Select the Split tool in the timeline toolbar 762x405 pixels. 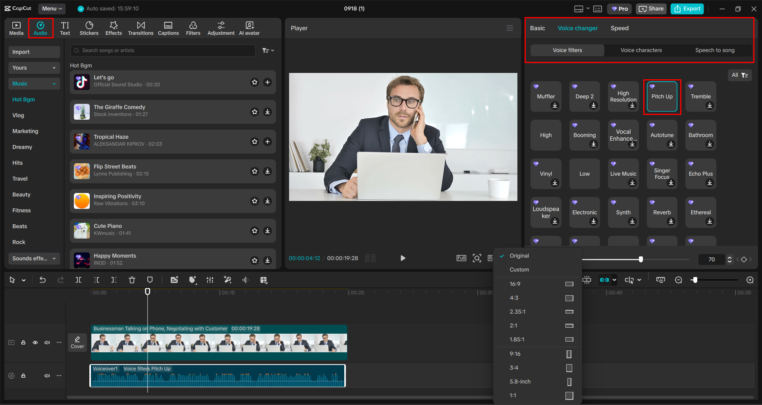78,280
